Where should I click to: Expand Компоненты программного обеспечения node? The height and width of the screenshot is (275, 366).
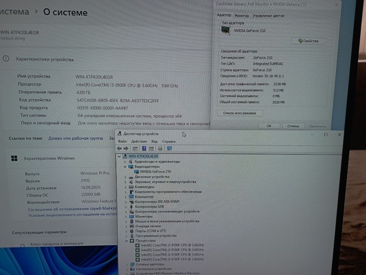click(x=125, y=192)
